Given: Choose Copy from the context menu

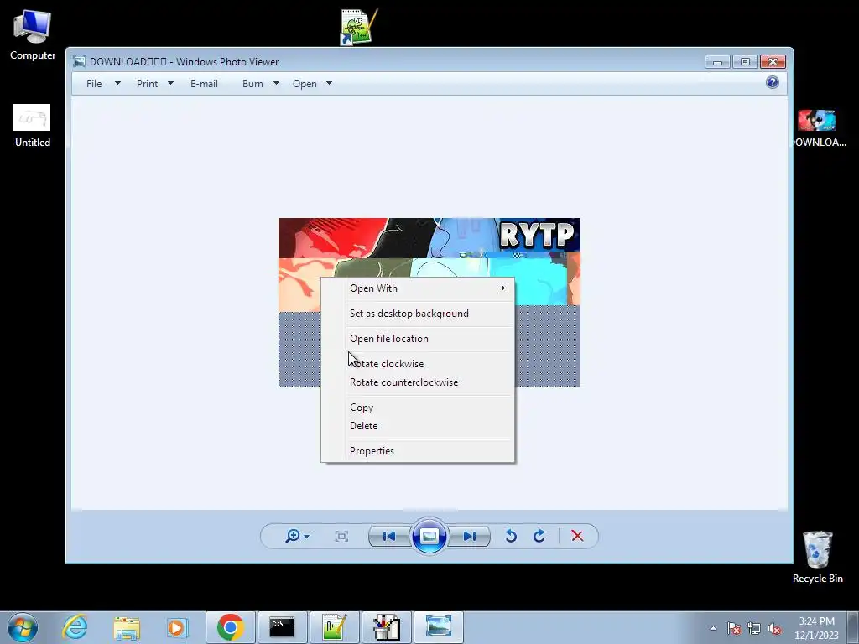Looking at the screenshot, I should pos(418,408).
